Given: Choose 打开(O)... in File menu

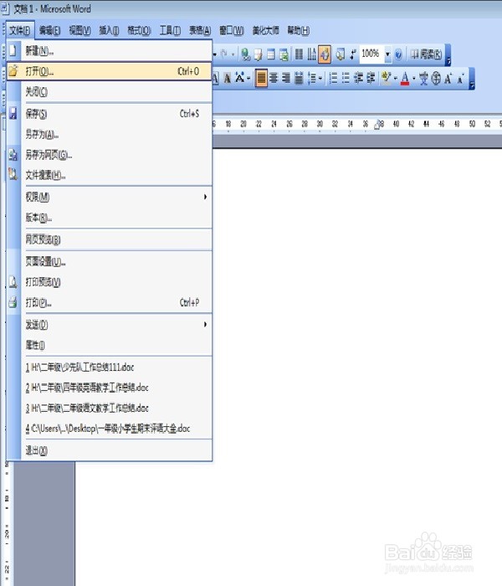Looking at the screenshot, I should [109, 71].
